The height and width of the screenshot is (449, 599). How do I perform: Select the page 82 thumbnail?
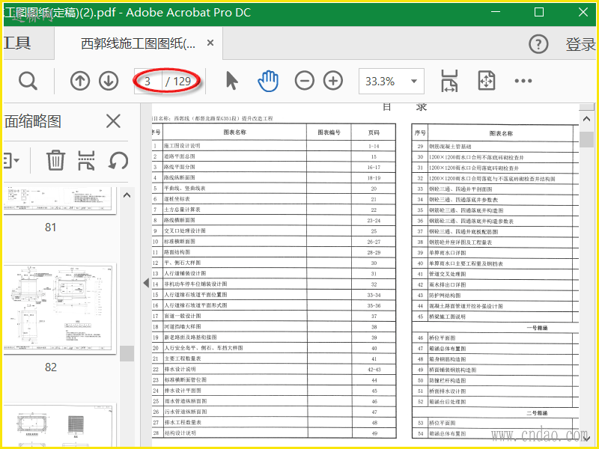pyautogui.click(x=60, y=308)
